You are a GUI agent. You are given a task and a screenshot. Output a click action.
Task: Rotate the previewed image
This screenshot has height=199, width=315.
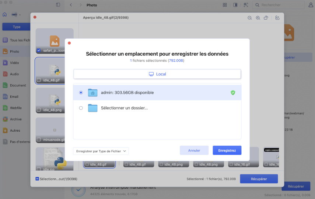(x=266, y=18)
